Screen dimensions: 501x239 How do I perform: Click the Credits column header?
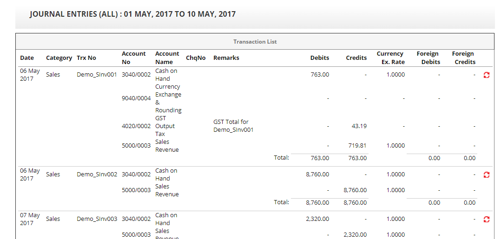[356, 58]
